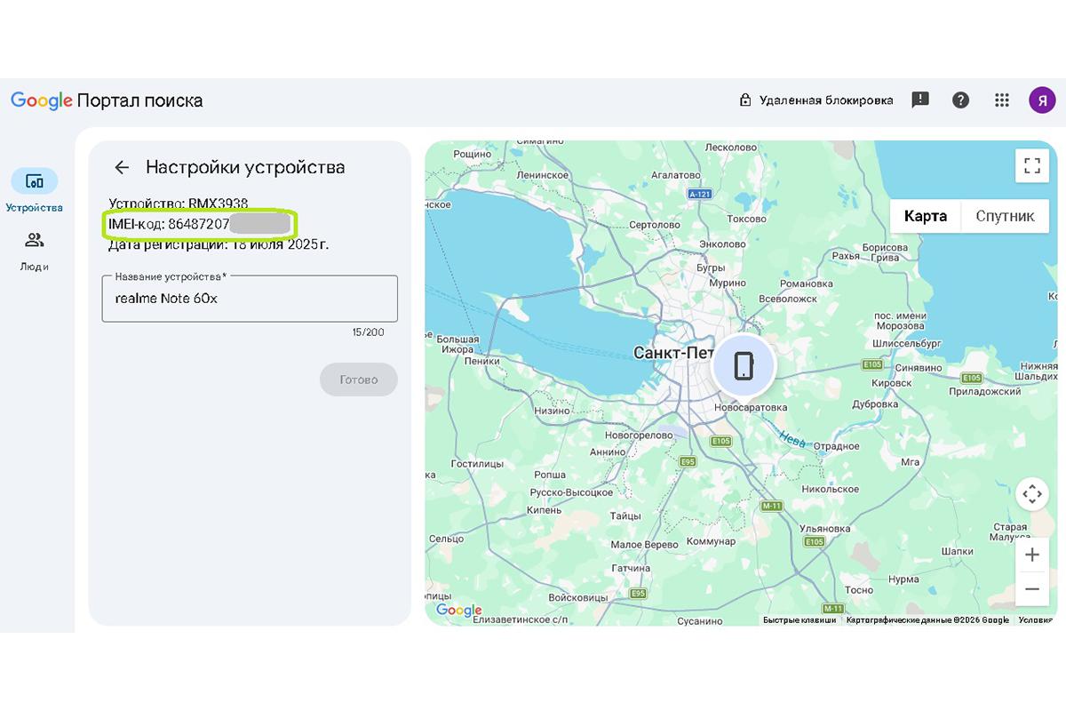The width and height of the screenshot is (1066, 711).
Task: Click the Устройство: RMX3938 text
Action: (x=179, y=204)
